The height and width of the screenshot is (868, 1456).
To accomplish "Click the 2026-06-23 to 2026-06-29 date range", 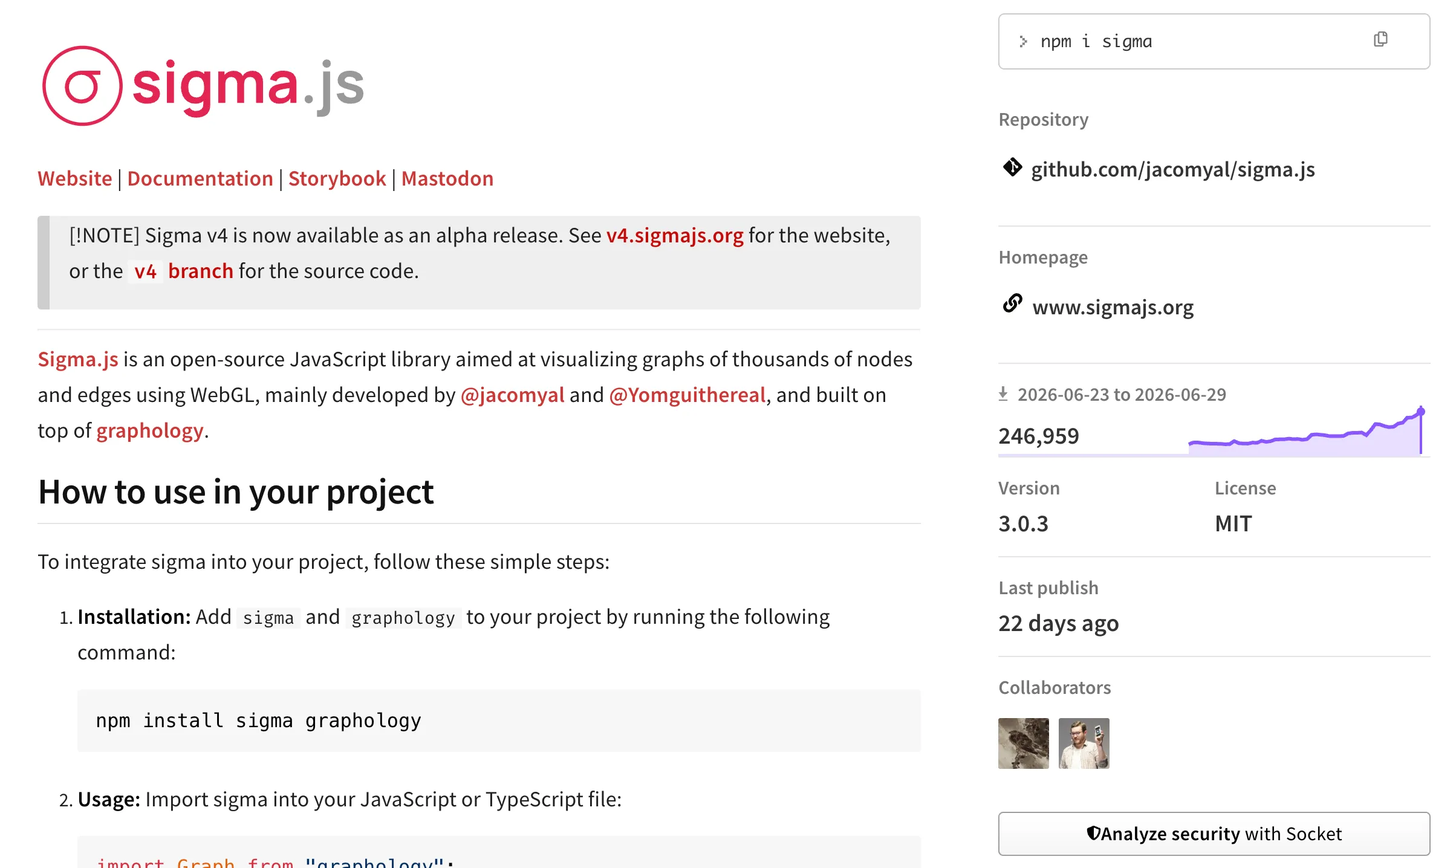I will pyautogui.click(x=1122, y=395).
